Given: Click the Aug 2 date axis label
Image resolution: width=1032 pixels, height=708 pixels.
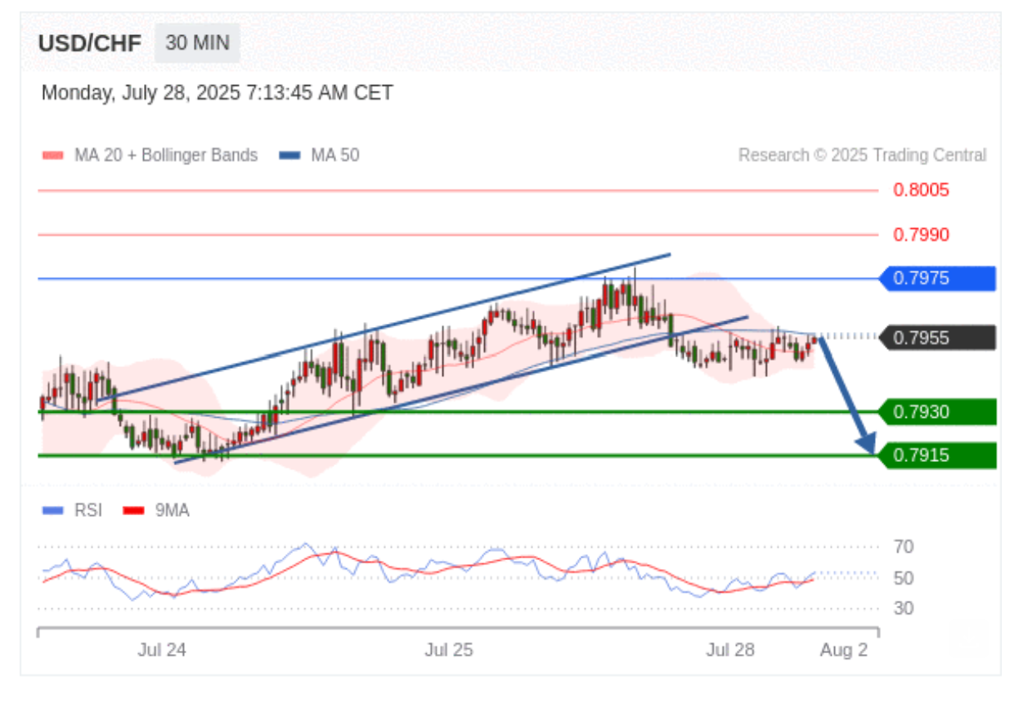Looking at the screenshot, I should [x=844, y=651].
